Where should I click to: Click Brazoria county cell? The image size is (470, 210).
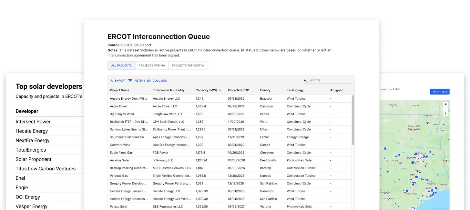coord(266,99)
